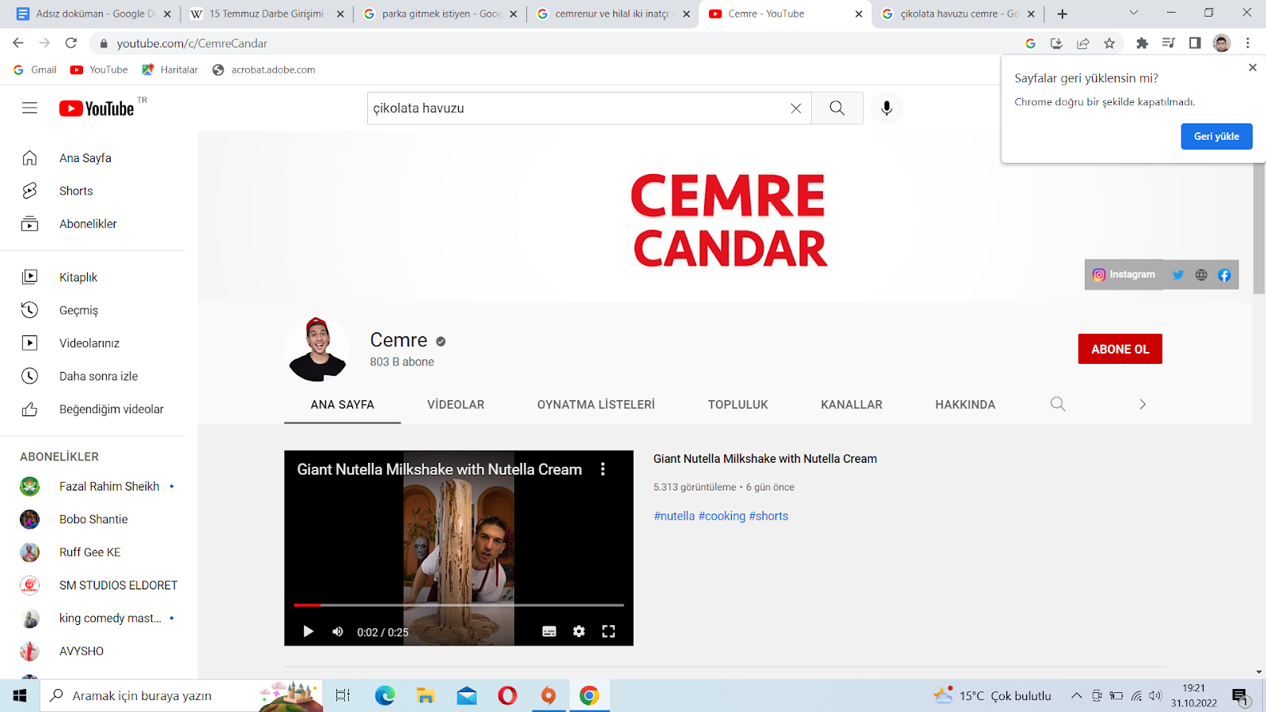Open the YouTube hamburger guide menu

coord(29,108)
